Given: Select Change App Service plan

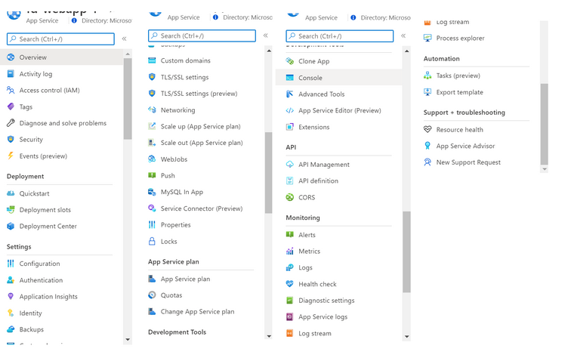Looking at the screenshot, I should click(x=197, y=311).
